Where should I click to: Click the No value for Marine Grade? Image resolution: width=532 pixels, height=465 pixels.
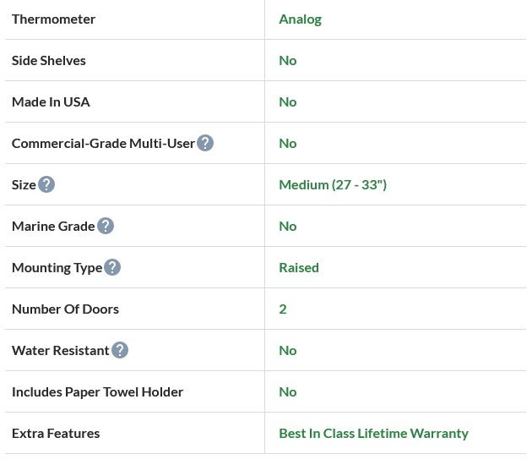pyautogui.click(x=288, y=226)
